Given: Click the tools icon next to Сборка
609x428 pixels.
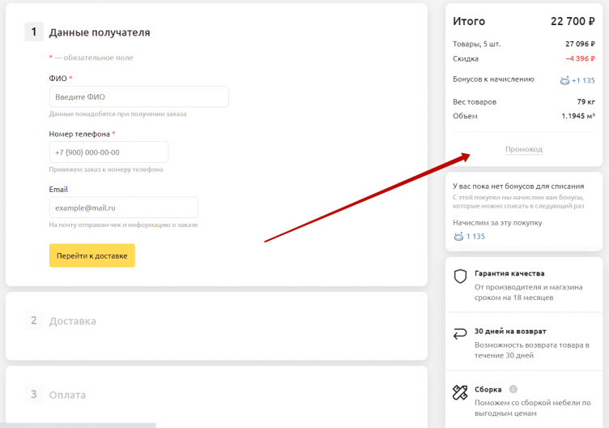Looking at the screenshot, I should 460,392.
